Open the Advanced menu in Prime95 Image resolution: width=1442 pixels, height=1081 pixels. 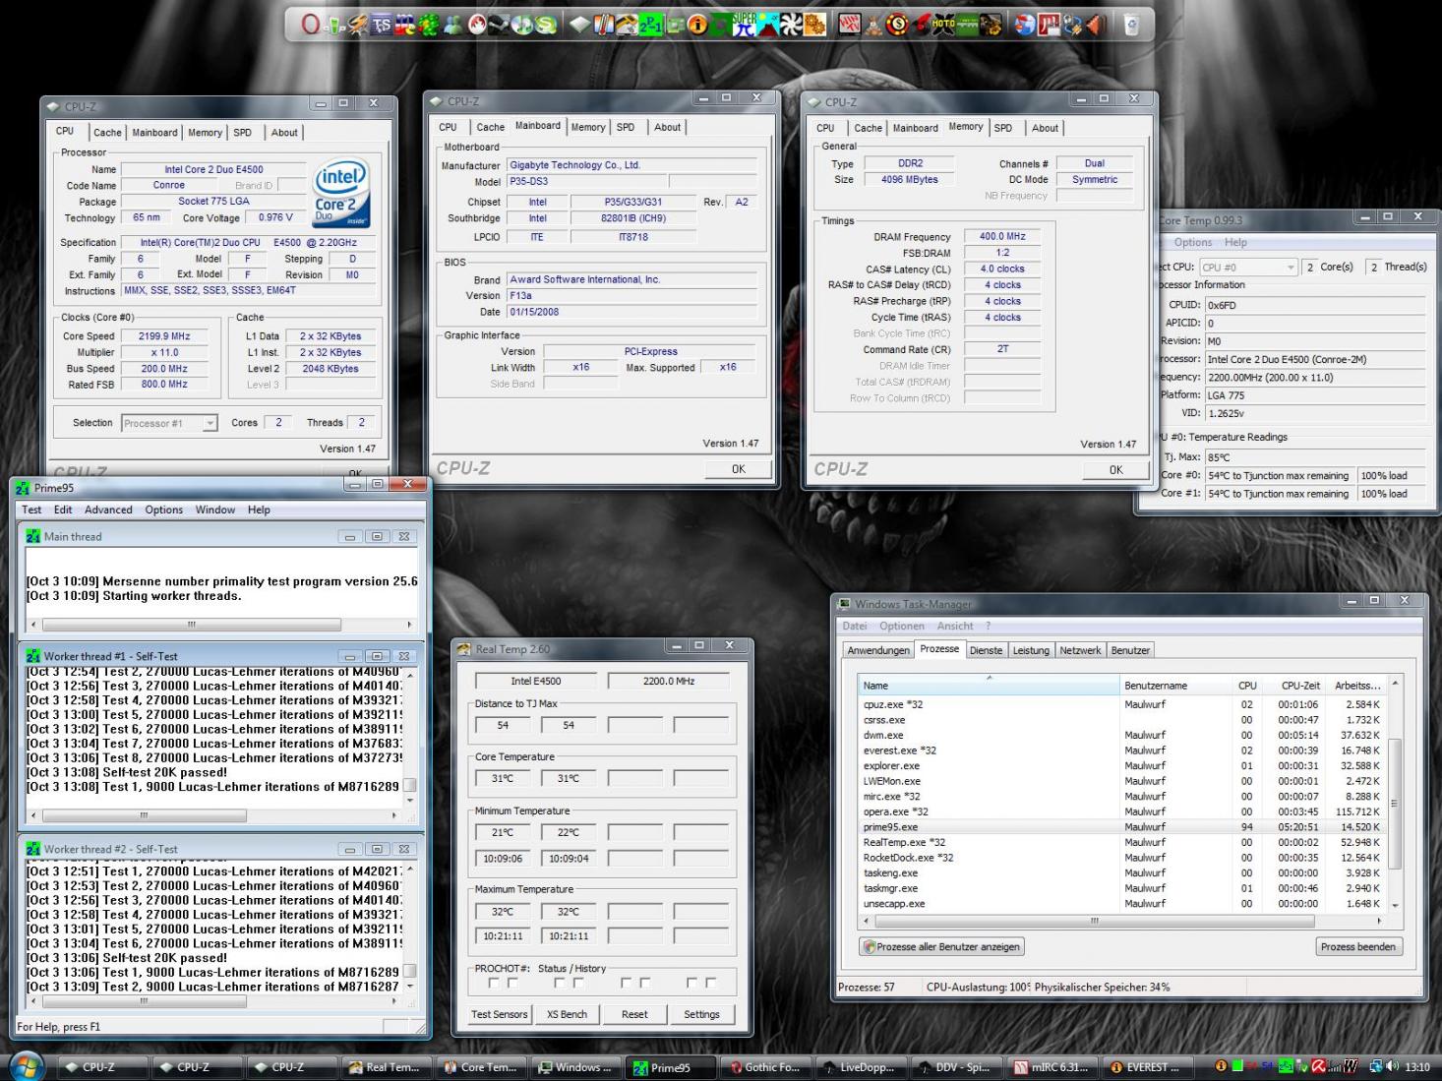click(108, 510)
